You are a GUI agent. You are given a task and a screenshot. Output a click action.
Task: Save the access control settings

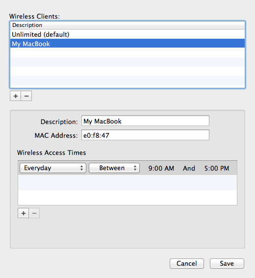(227, 263)
